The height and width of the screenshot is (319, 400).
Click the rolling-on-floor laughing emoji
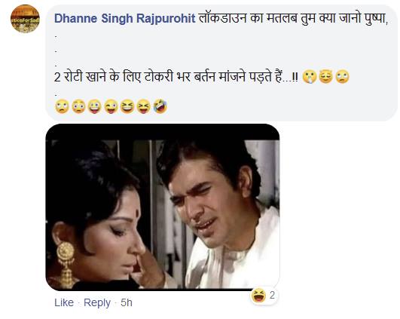pos(160,106)
